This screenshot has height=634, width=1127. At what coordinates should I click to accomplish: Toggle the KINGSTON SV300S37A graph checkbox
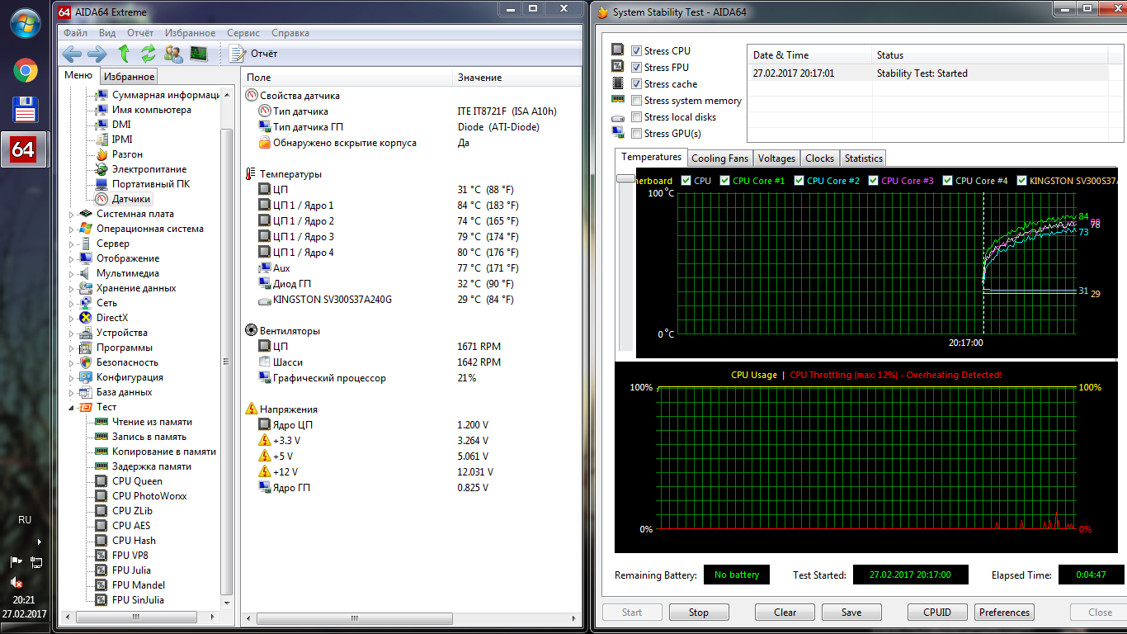1021,181
